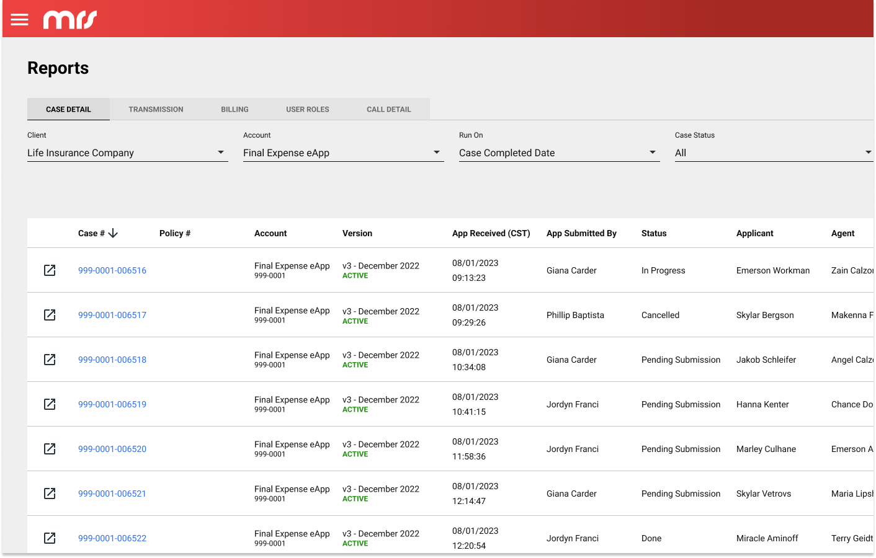The height and width of the screenshot is (558, 876).
Task: Click the pop-out icon next to case 999-0001-006522
Action: click(50, 538)
